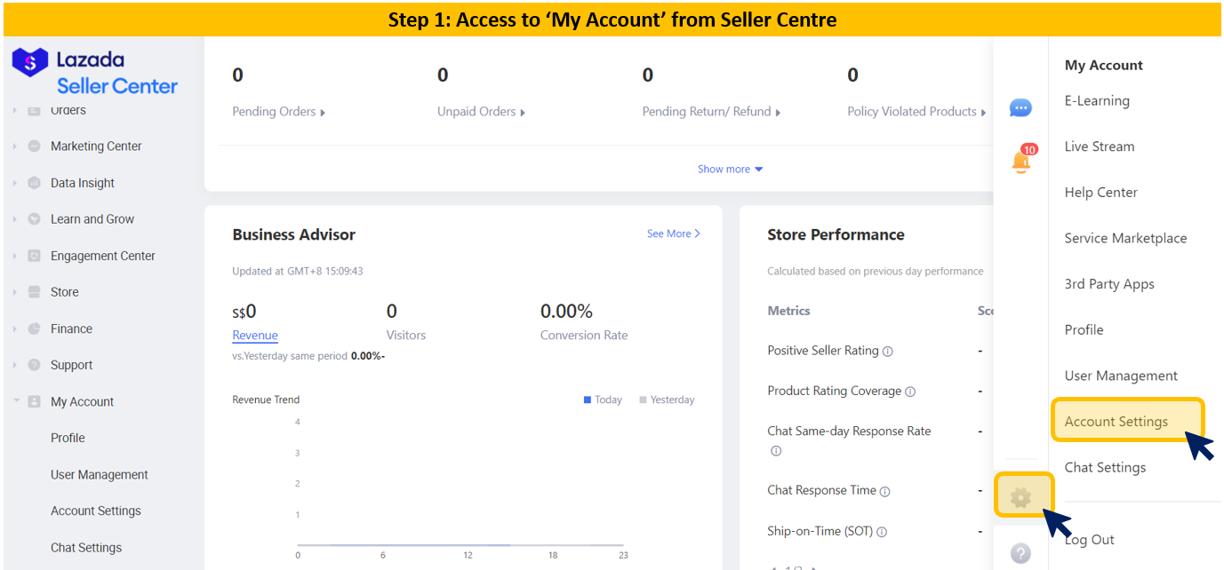Open User Management in left sidebar
Screen dimensions: 1224x570
click(x=100, y=475)
